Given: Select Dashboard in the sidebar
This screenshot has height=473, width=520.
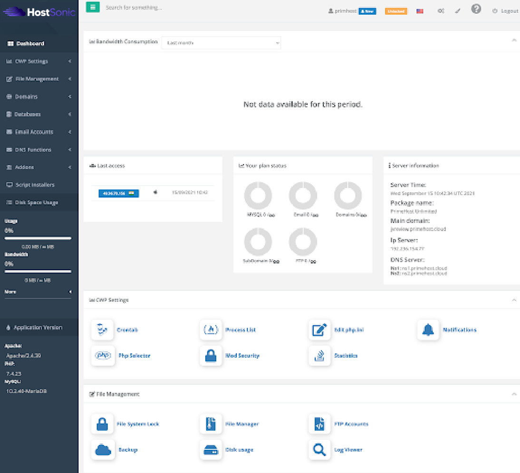Looking at the screenshot, I should pyautogui.click(x=30, y=44).
